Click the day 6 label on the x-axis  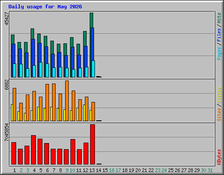[47, 170]
